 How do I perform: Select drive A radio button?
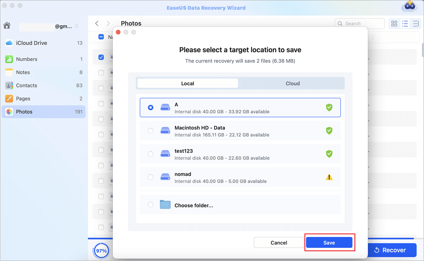coord(151,108)
